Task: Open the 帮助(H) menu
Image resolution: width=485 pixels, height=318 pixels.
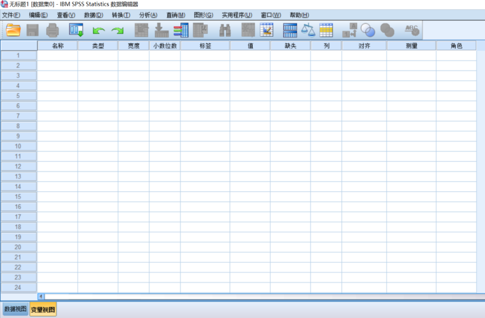Action: point(299,15)
